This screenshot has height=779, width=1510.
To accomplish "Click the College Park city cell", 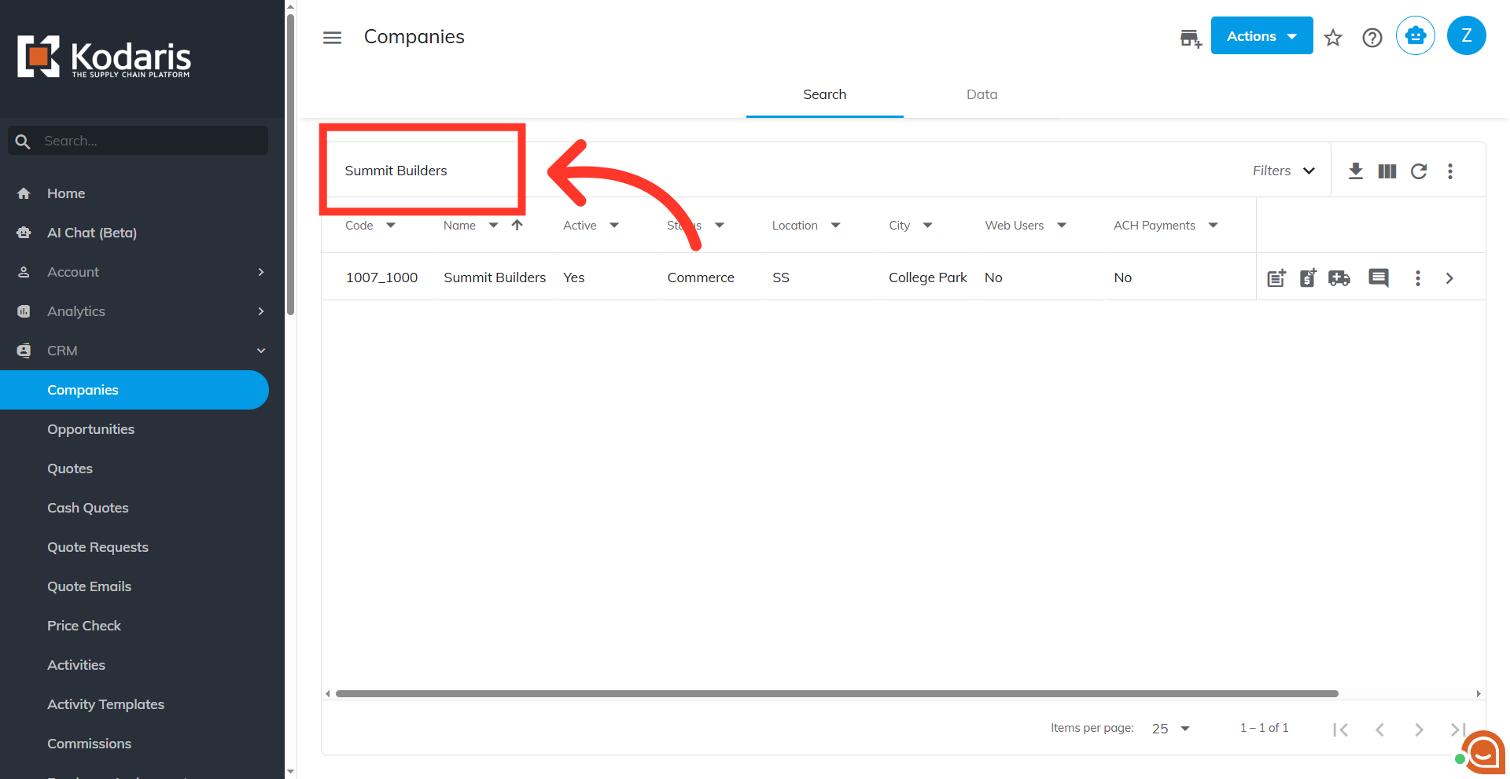I will [x=928, y=277].
